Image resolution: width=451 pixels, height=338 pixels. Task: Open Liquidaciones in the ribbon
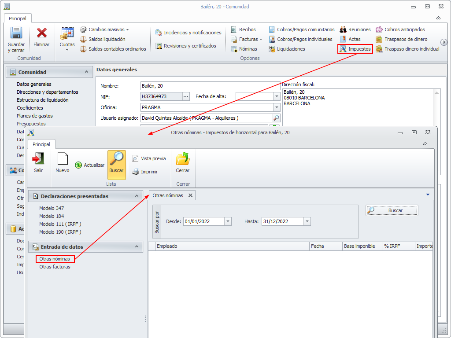(x=287, y=49)
